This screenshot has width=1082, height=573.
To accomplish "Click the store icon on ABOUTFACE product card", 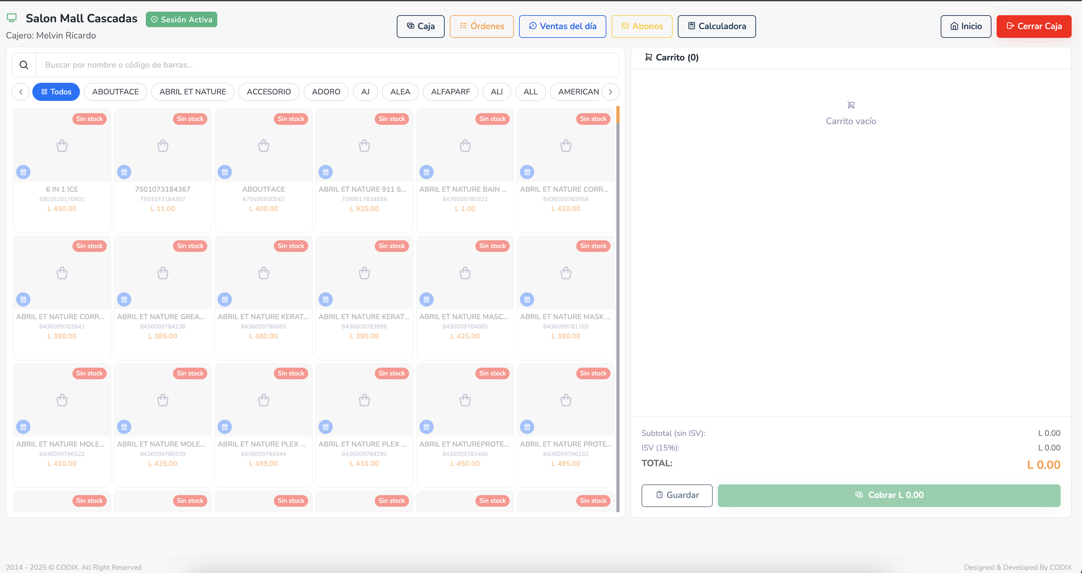I will (x=225, y=172).
